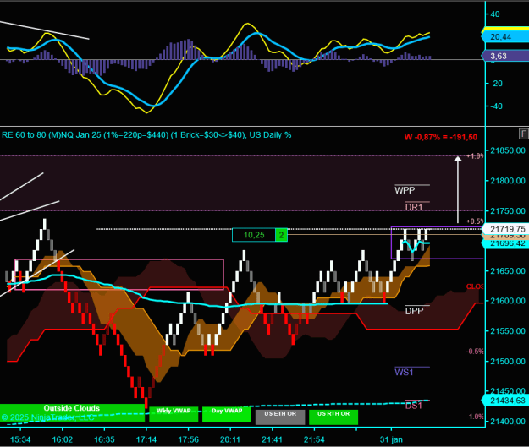The image size is (529, 447).
Task: Toggle the Wkly VWAP button
Action: click(x=174, y=414)
